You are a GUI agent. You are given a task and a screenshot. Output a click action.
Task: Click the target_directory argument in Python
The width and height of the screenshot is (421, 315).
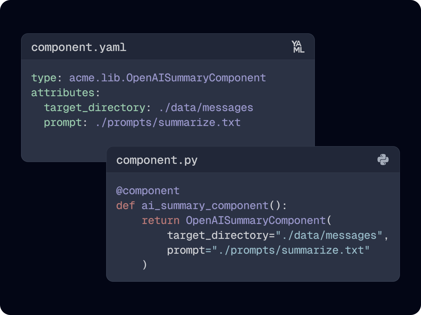(x=218, y=235)
